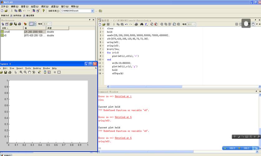The width and height of the screenshot is (261, 156).
Task: Open the Insert menu in Figure 1
Action: [20, 68]
